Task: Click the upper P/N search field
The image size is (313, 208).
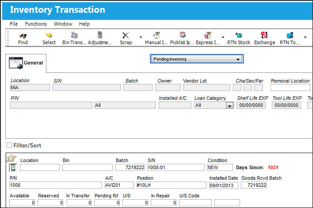Action: (x=51, y=105)
